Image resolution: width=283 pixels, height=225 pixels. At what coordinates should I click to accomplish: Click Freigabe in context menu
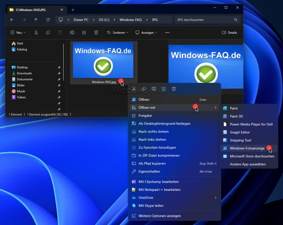[x=174, y=116]
